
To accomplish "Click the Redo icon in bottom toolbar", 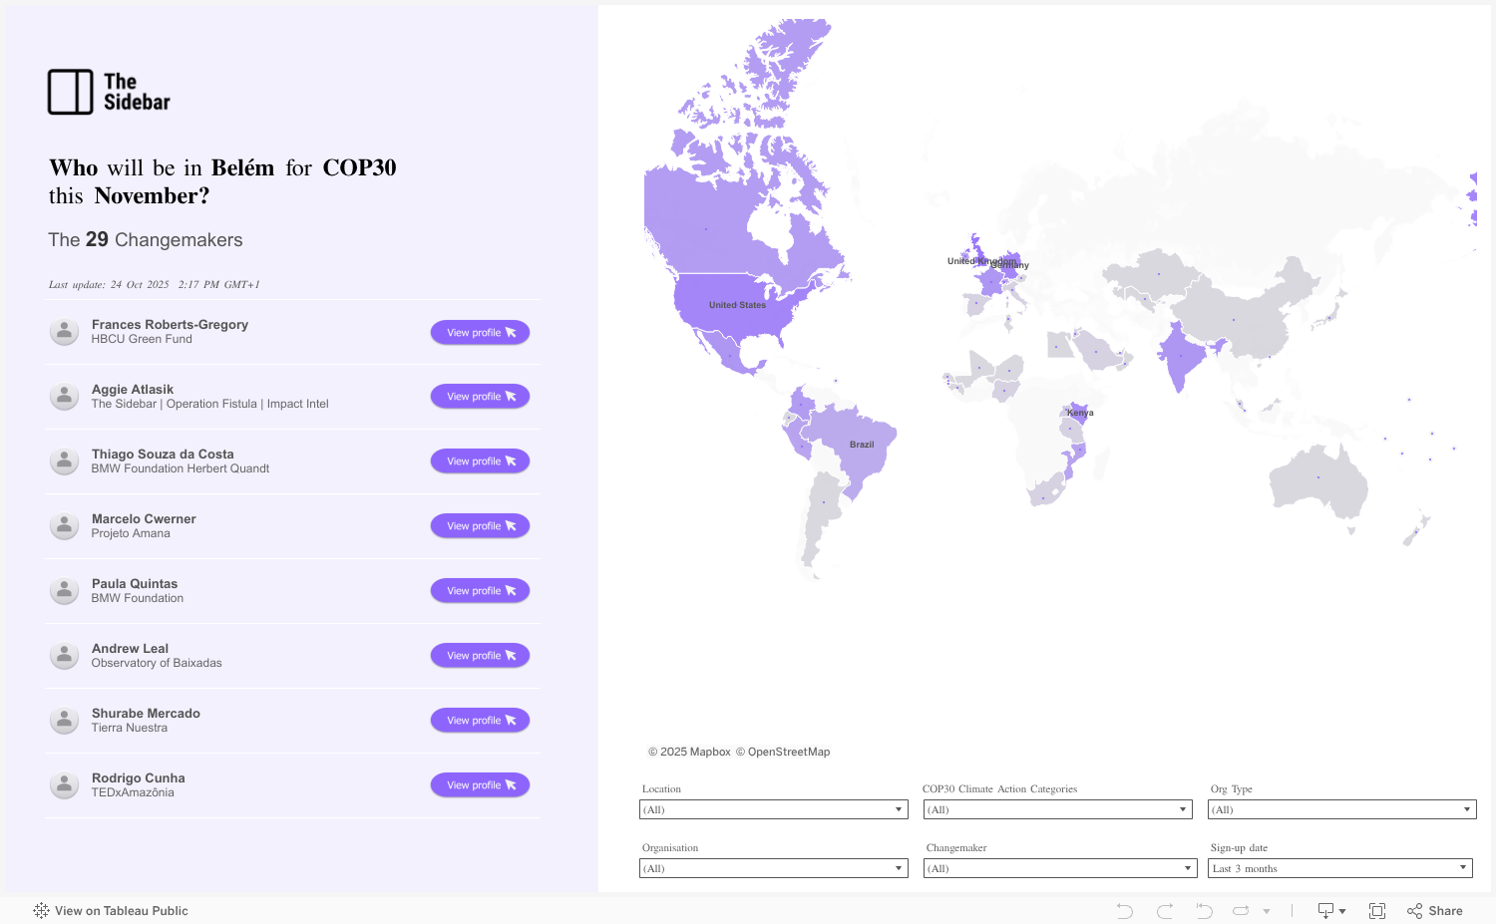I will pos(1164,911).
